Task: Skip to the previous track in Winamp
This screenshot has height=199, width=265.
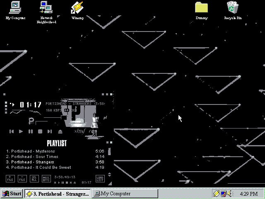Action: [x=12, y=131]
